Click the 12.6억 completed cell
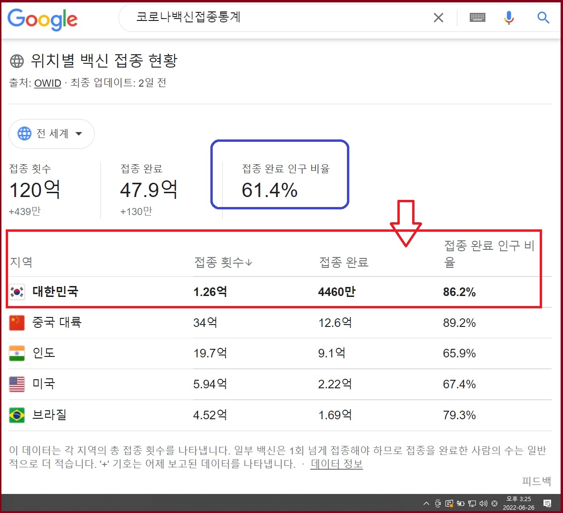 click(x=335, y=322)
